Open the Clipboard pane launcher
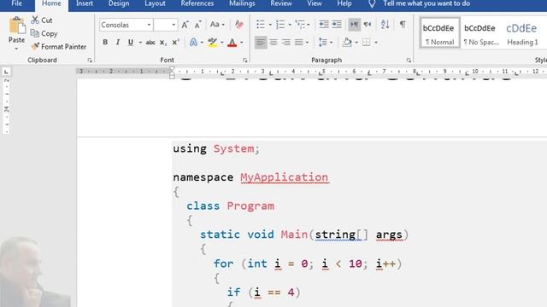The width and height of the screenshot is (547, 307). pyautogui.click(x=90, y=61)
